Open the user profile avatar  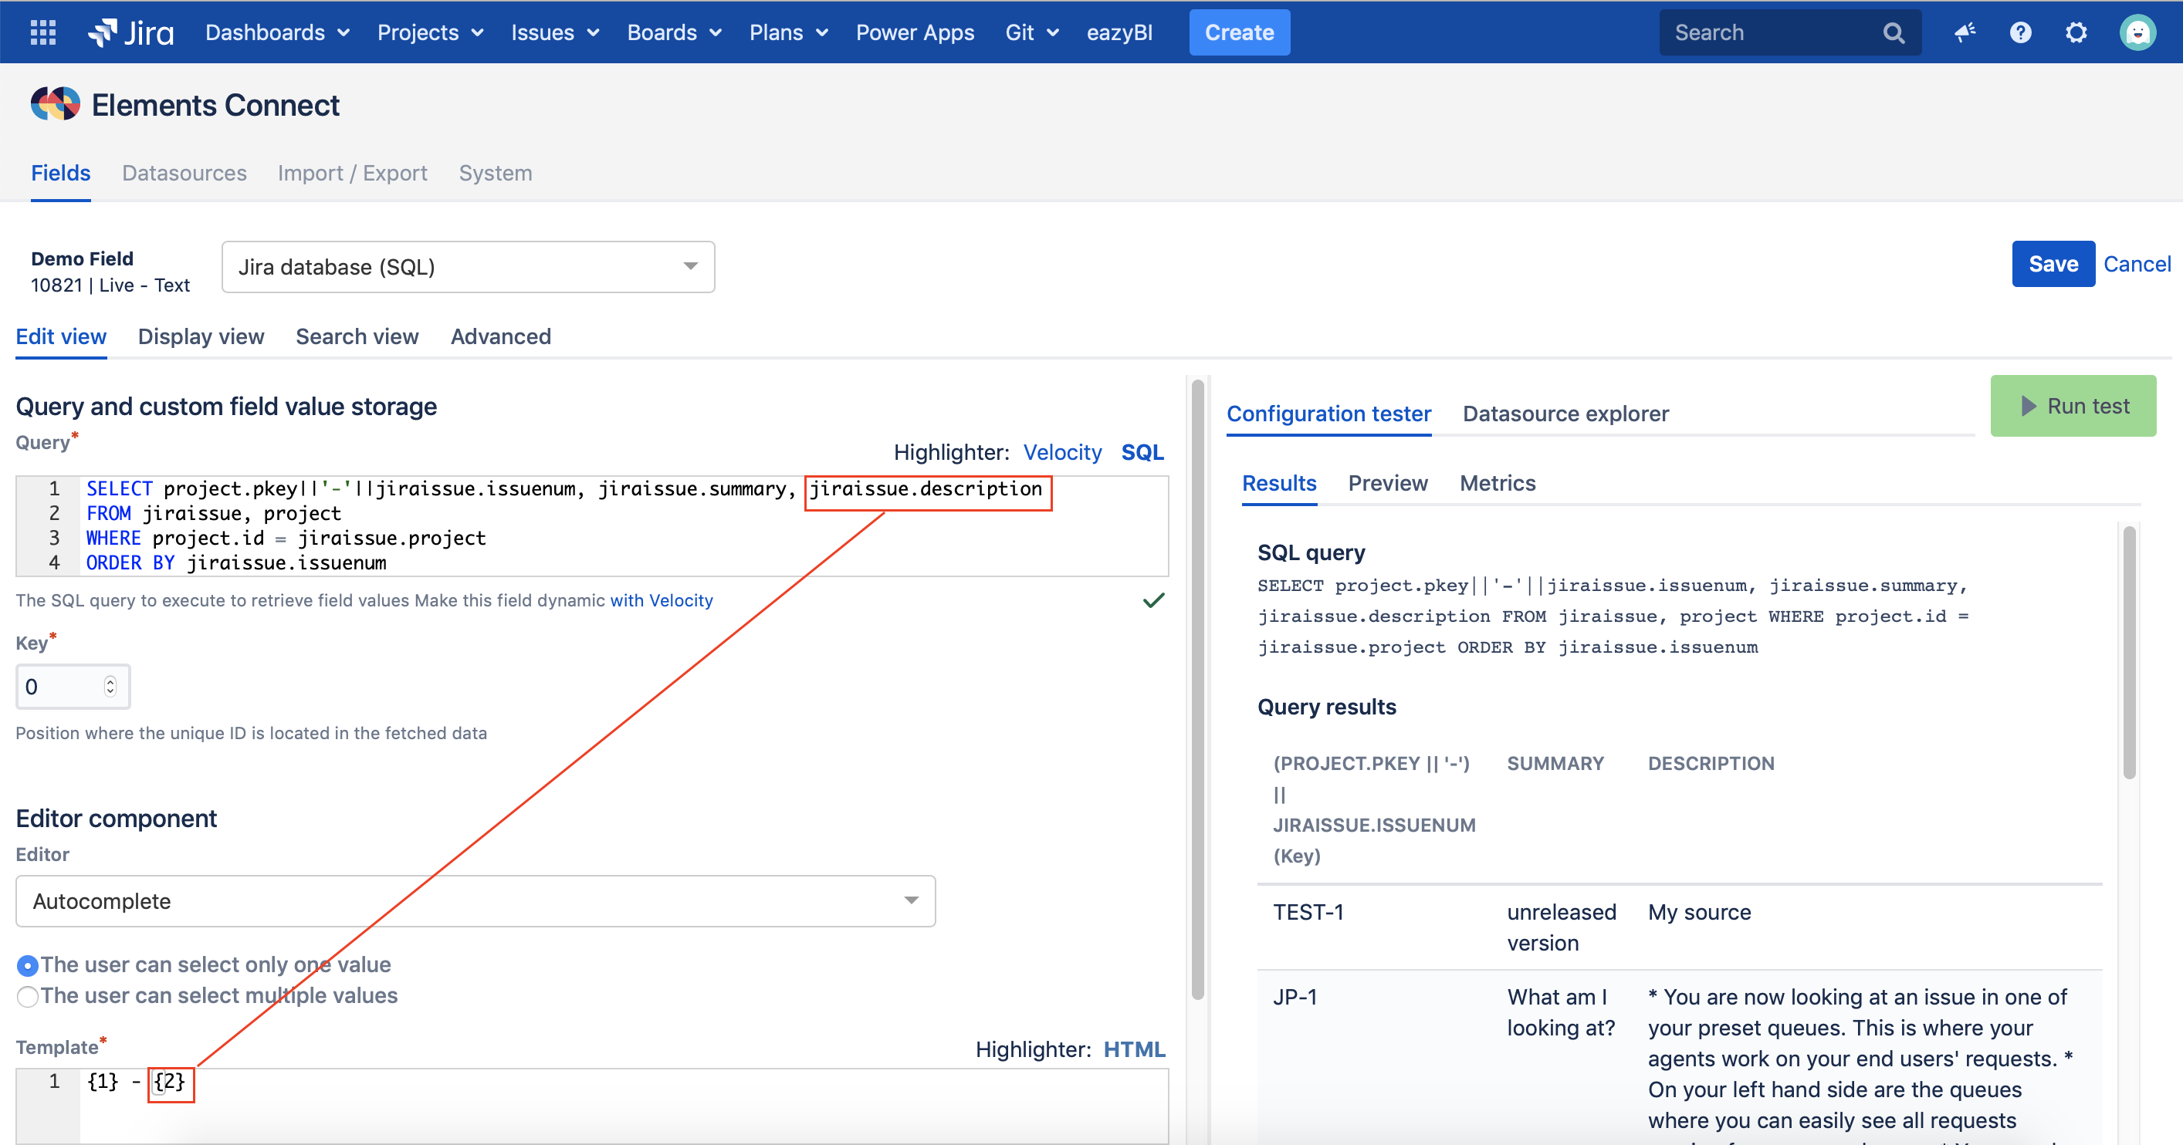(x=2137, y=32)
